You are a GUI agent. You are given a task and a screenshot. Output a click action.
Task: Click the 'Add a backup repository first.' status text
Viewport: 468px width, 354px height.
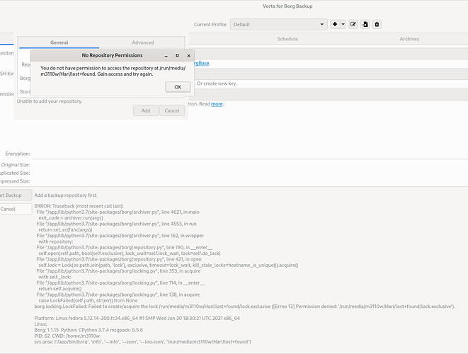point(66,195)
